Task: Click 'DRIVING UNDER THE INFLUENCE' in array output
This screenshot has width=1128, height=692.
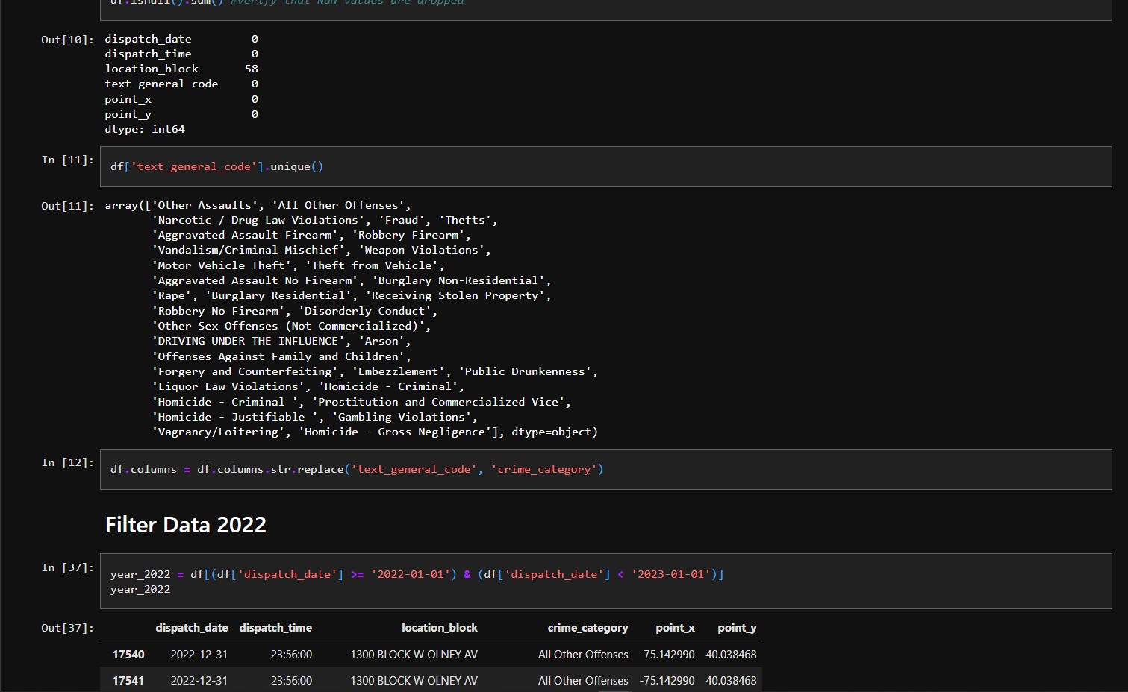Action: point(248,341)
